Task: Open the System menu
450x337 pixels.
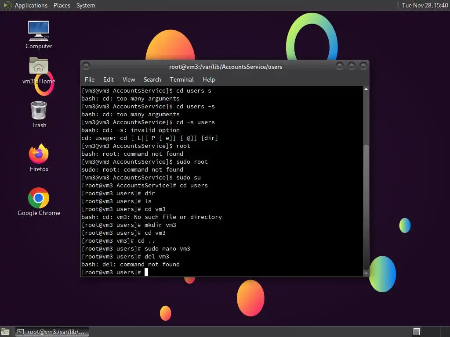Action: [x=86, y=5]
